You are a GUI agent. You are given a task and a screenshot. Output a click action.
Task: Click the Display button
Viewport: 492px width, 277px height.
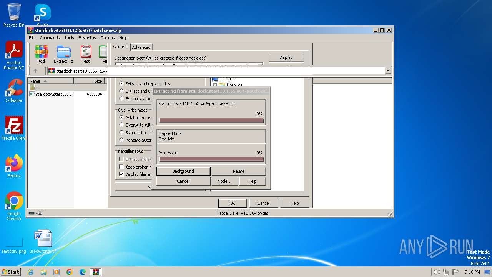pyautogui.click(x=286, y=57)
